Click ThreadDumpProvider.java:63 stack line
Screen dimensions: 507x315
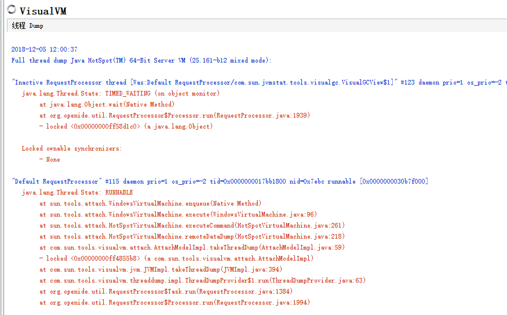[x=202, y=280]
